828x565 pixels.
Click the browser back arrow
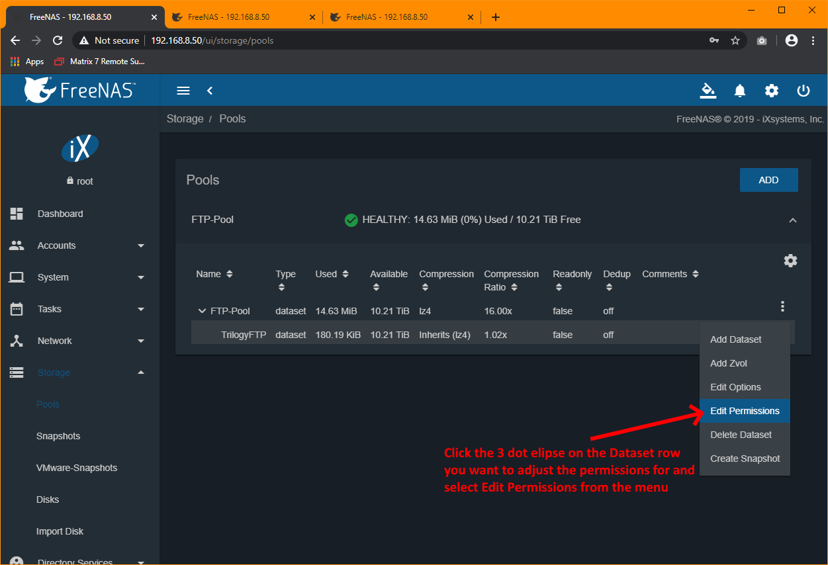click(x=15, y=40)
